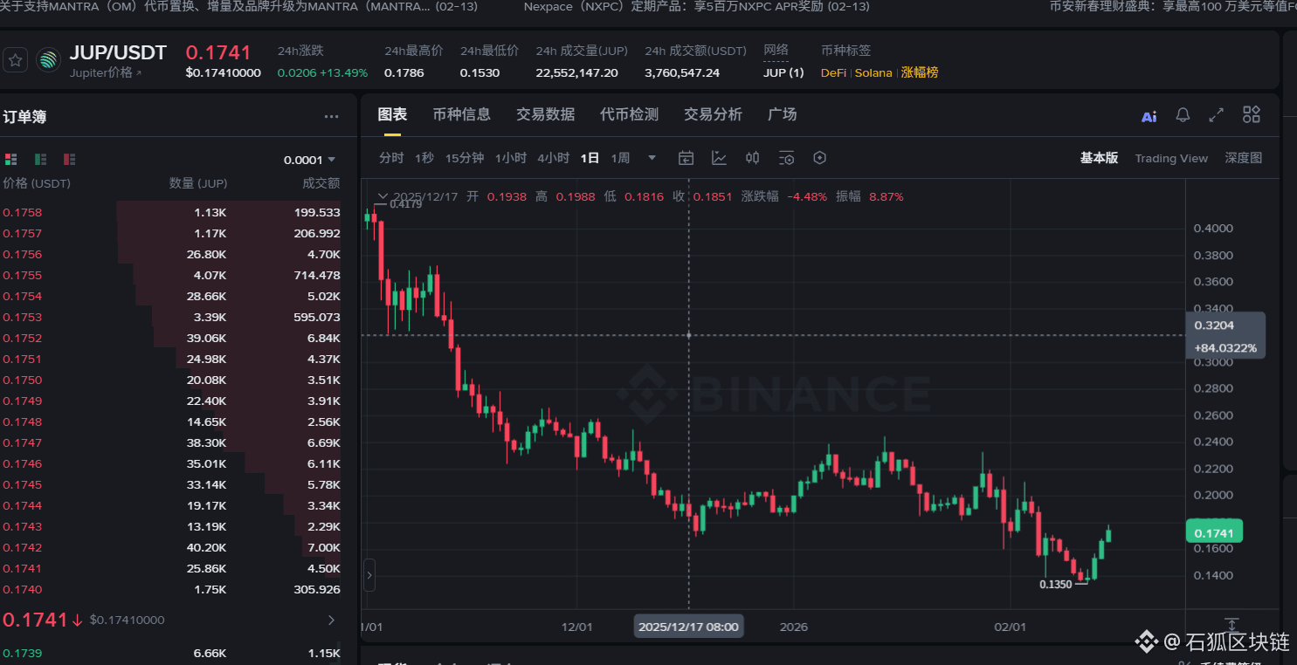Open the chart settings hexagon icon
Screen dimensions: 1297x665
tap(819, 158)
